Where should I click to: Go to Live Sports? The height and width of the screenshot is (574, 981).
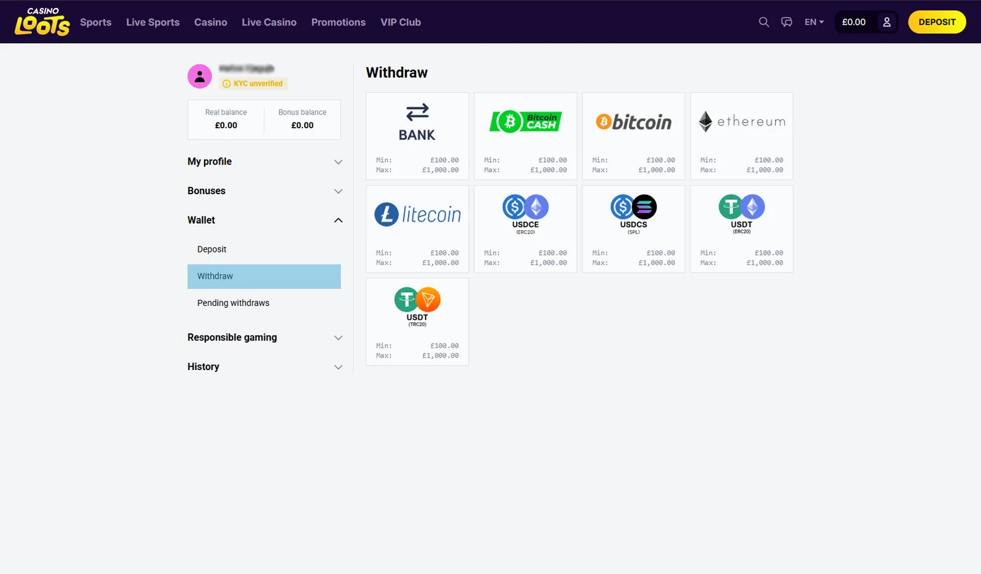click(x=153, y=22)
